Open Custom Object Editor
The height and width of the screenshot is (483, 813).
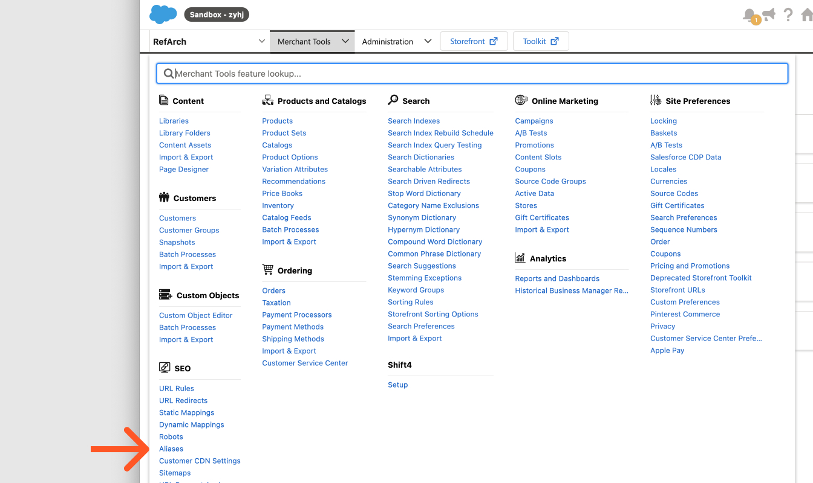[x=195, y=315]
